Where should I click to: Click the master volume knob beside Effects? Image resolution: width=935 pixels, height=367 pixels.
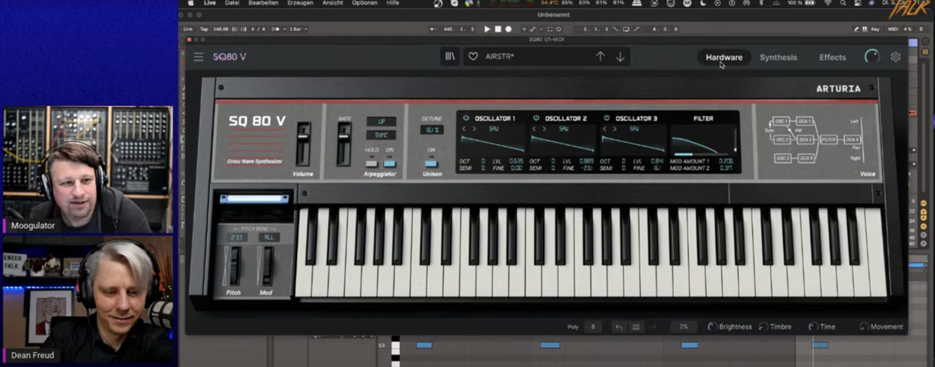tap(872, 56)
